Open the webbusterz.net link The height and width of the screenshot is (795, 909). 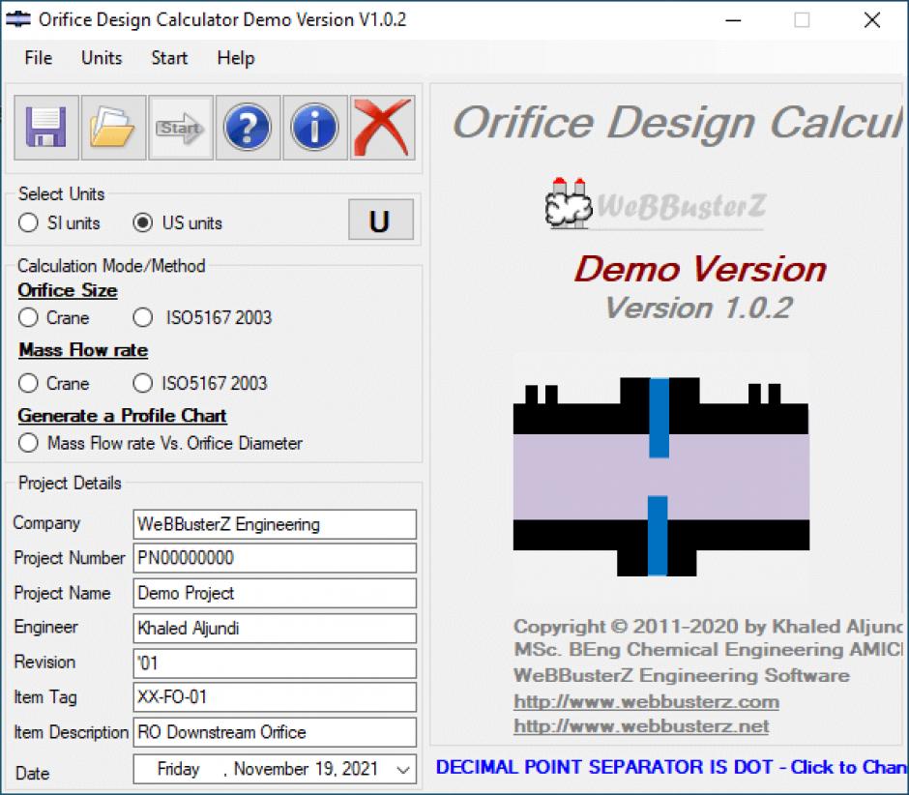coord(641,726)
